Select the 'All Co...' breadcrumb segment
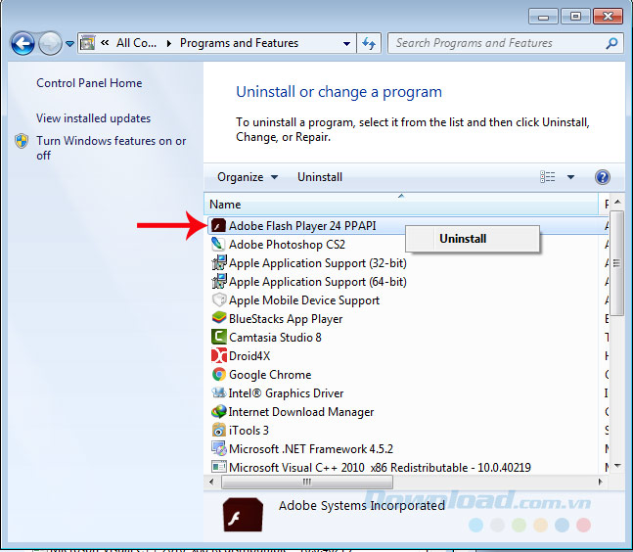Image resolution: width=633 pixels, height=552 pixels. [136, 43]
